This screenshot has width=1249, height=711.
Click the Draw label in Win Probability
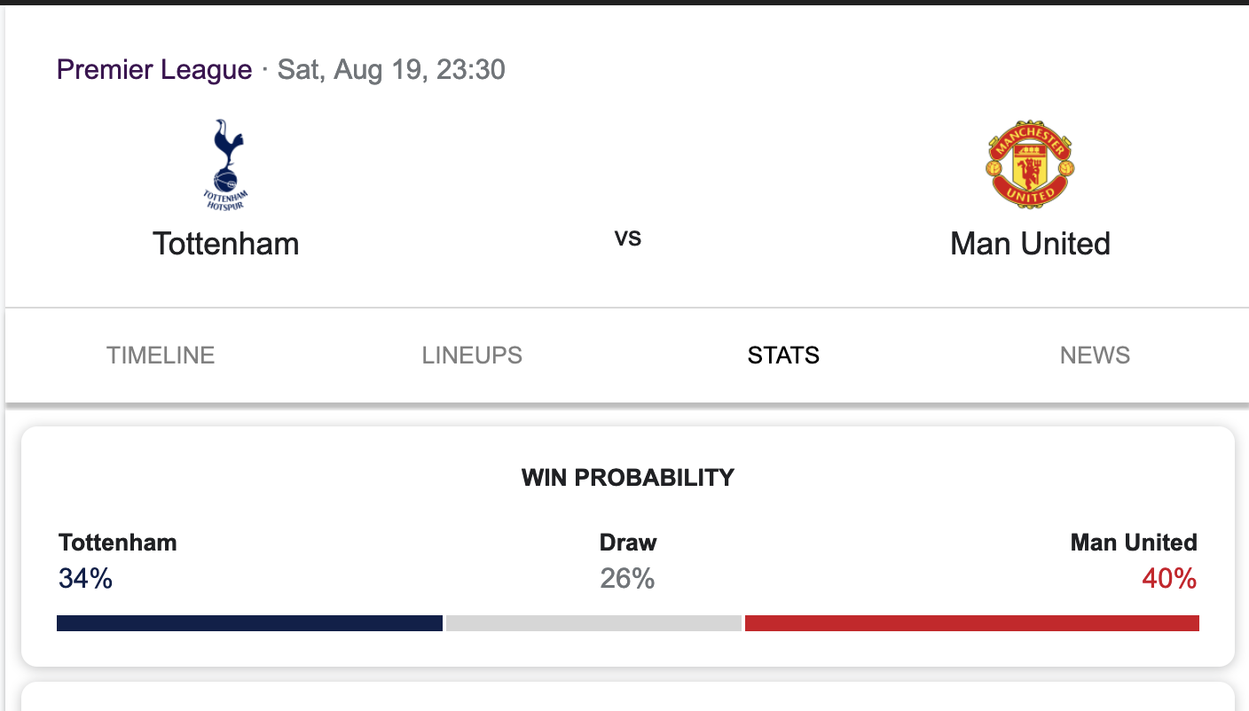pos(628,543)
